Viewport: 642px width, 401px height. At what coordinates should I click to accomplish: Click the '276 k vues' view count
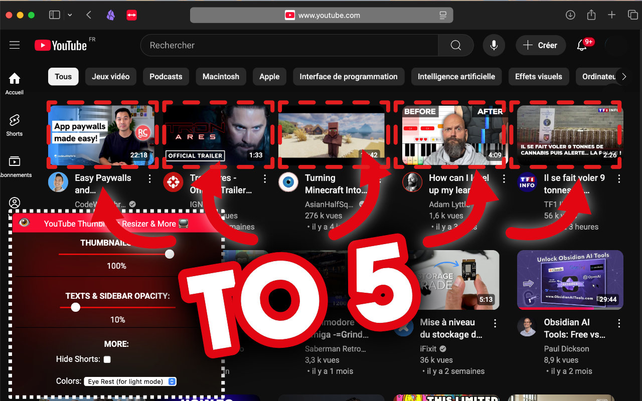(324, 216)
